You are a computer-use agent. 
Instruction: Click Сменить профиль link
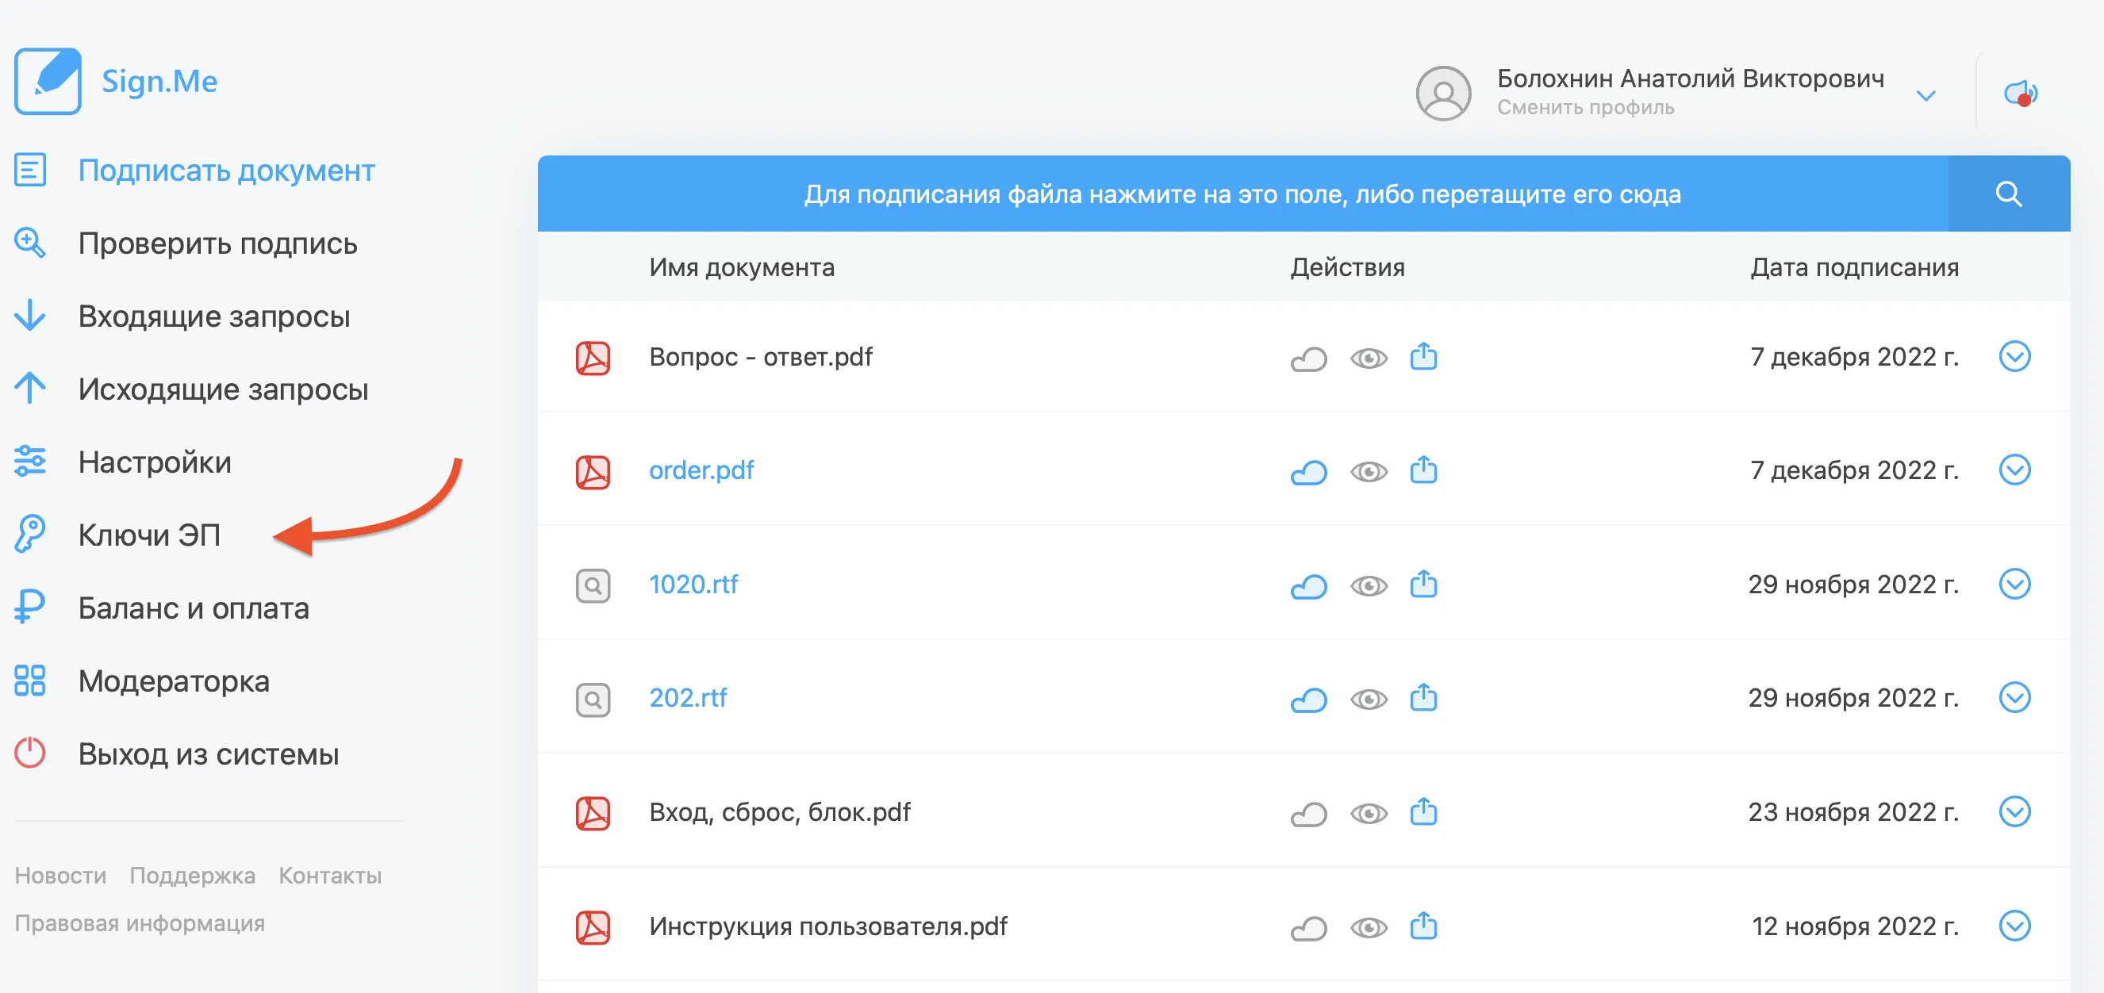point(1585,107)
